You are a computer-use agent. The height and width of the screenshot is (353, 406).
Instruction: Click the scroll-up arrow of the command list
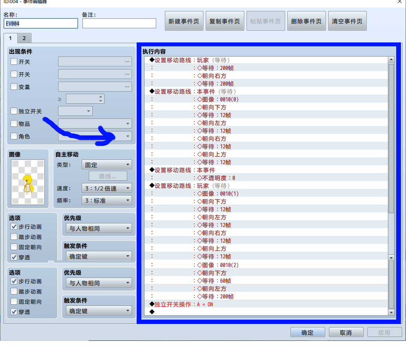click(391, 60)
